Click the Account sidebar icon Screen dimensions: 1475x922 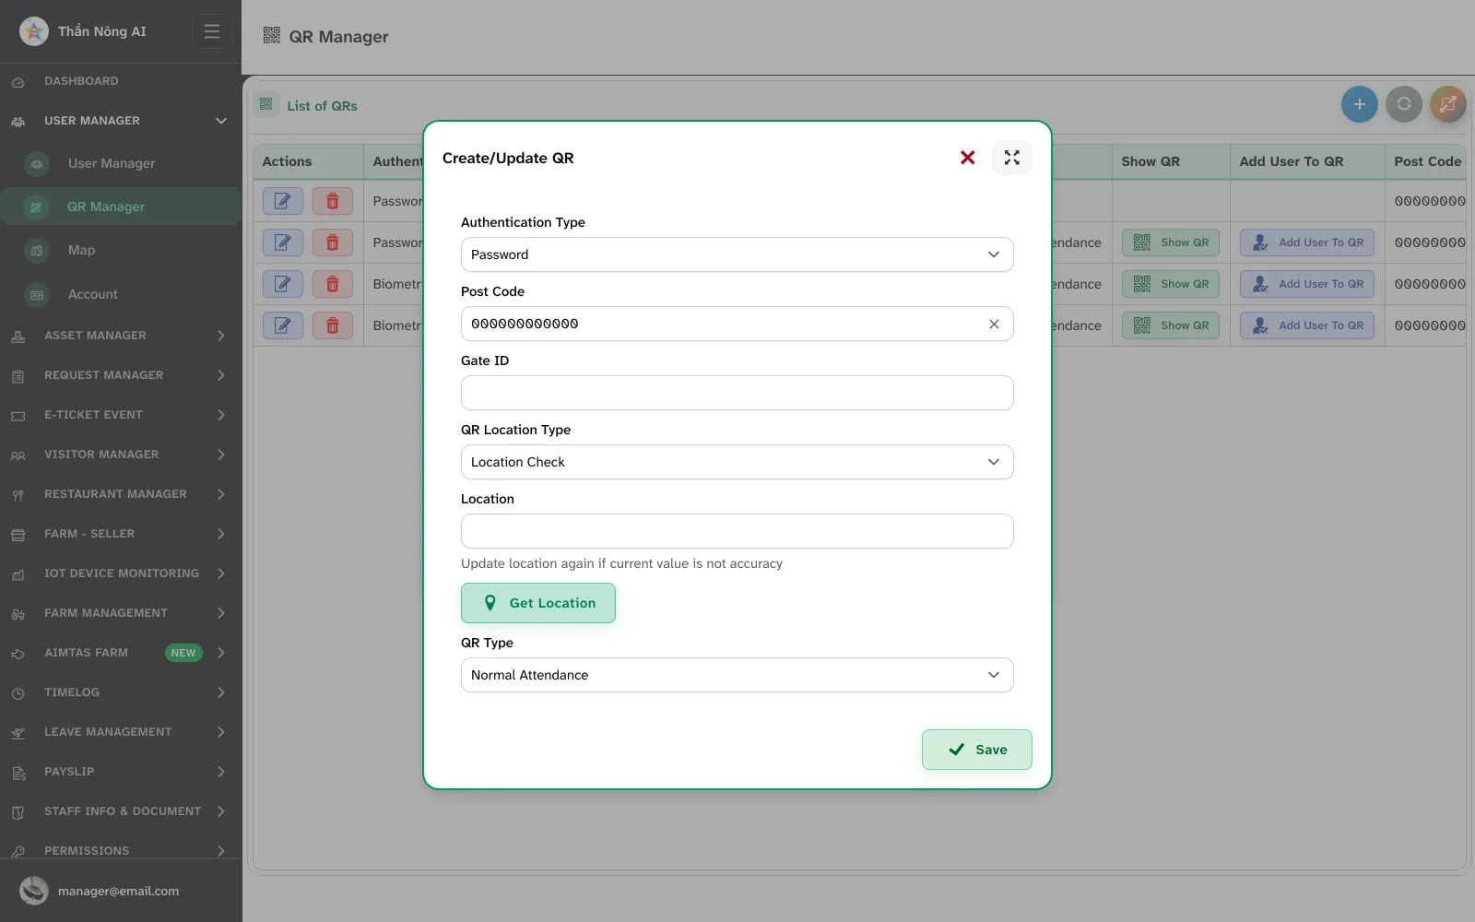37,295
